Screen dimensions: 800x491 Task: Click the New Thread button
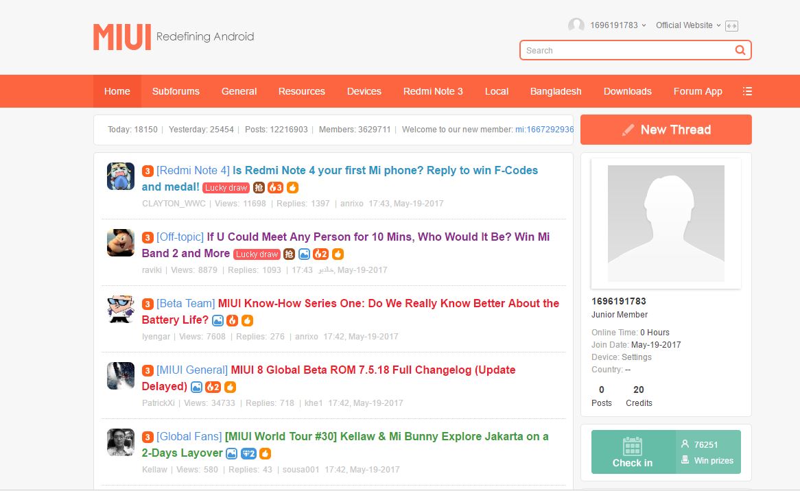tap(666, 130)
